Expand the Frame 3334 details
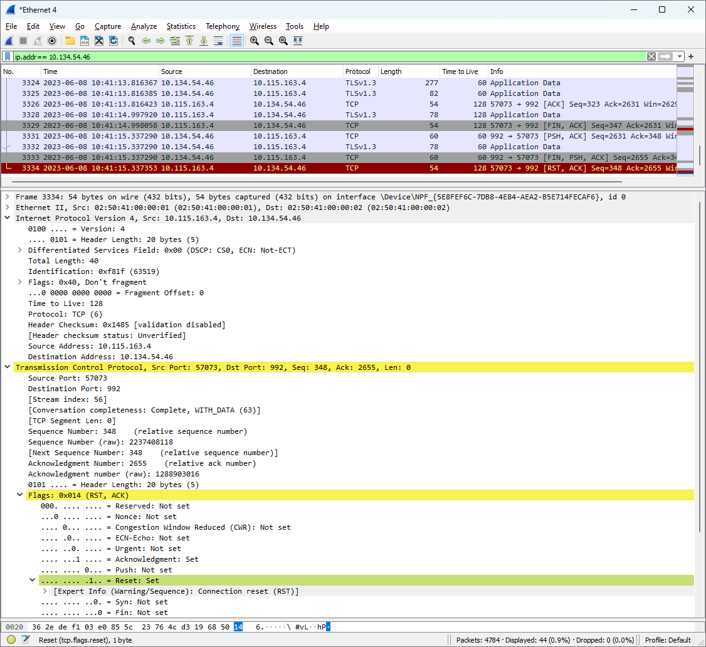This screenshot has height=647, width=706. coord(7,196)
